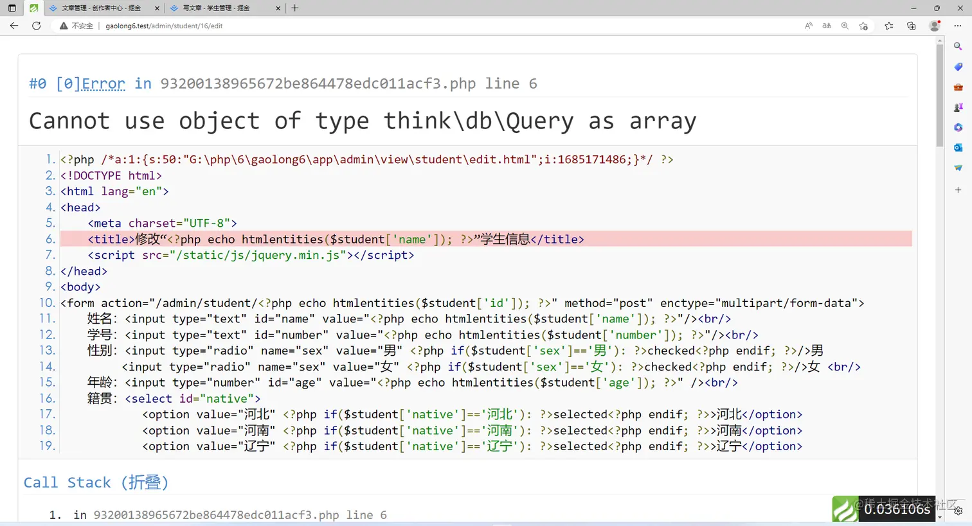Open the user profile avatar
The image size is (972, 526).
point(935,26)
